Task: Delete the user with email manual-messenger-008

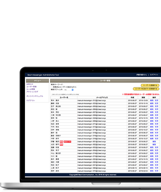Action: (x=157, y=115)
